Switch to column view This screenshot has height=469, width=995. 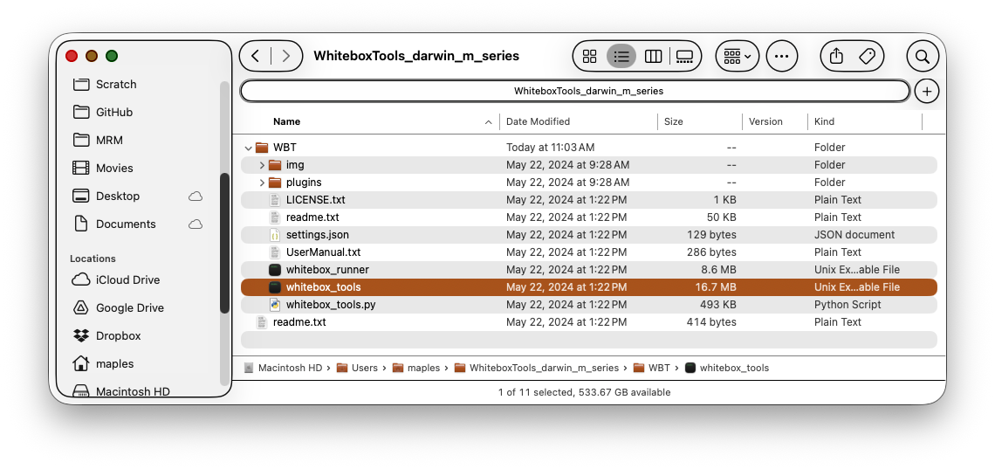click(x=653, y=57)
